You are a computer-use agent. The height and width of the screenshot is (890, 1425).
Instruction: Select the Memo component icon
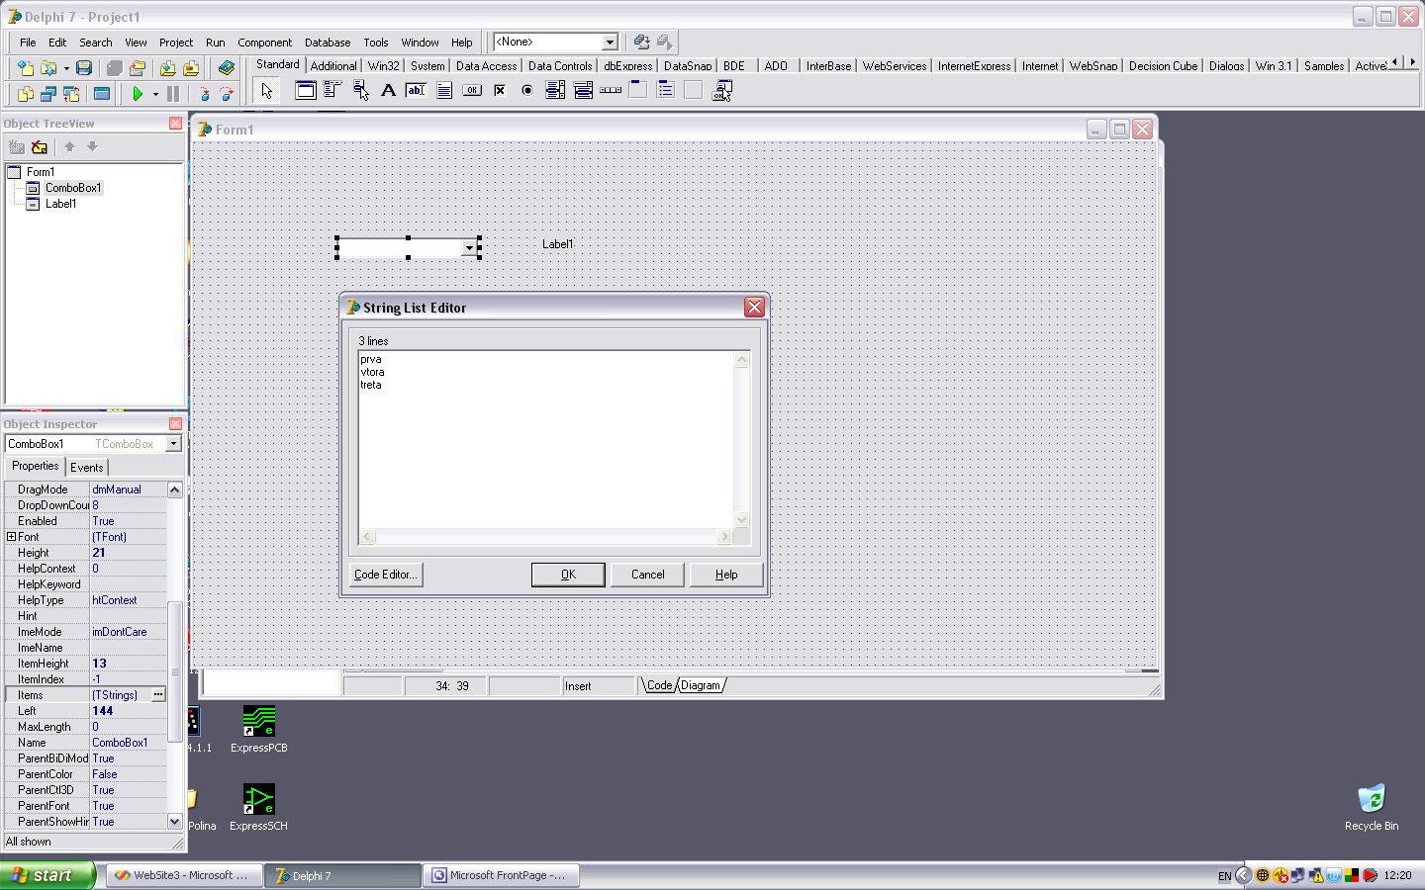tap(444, 90)
